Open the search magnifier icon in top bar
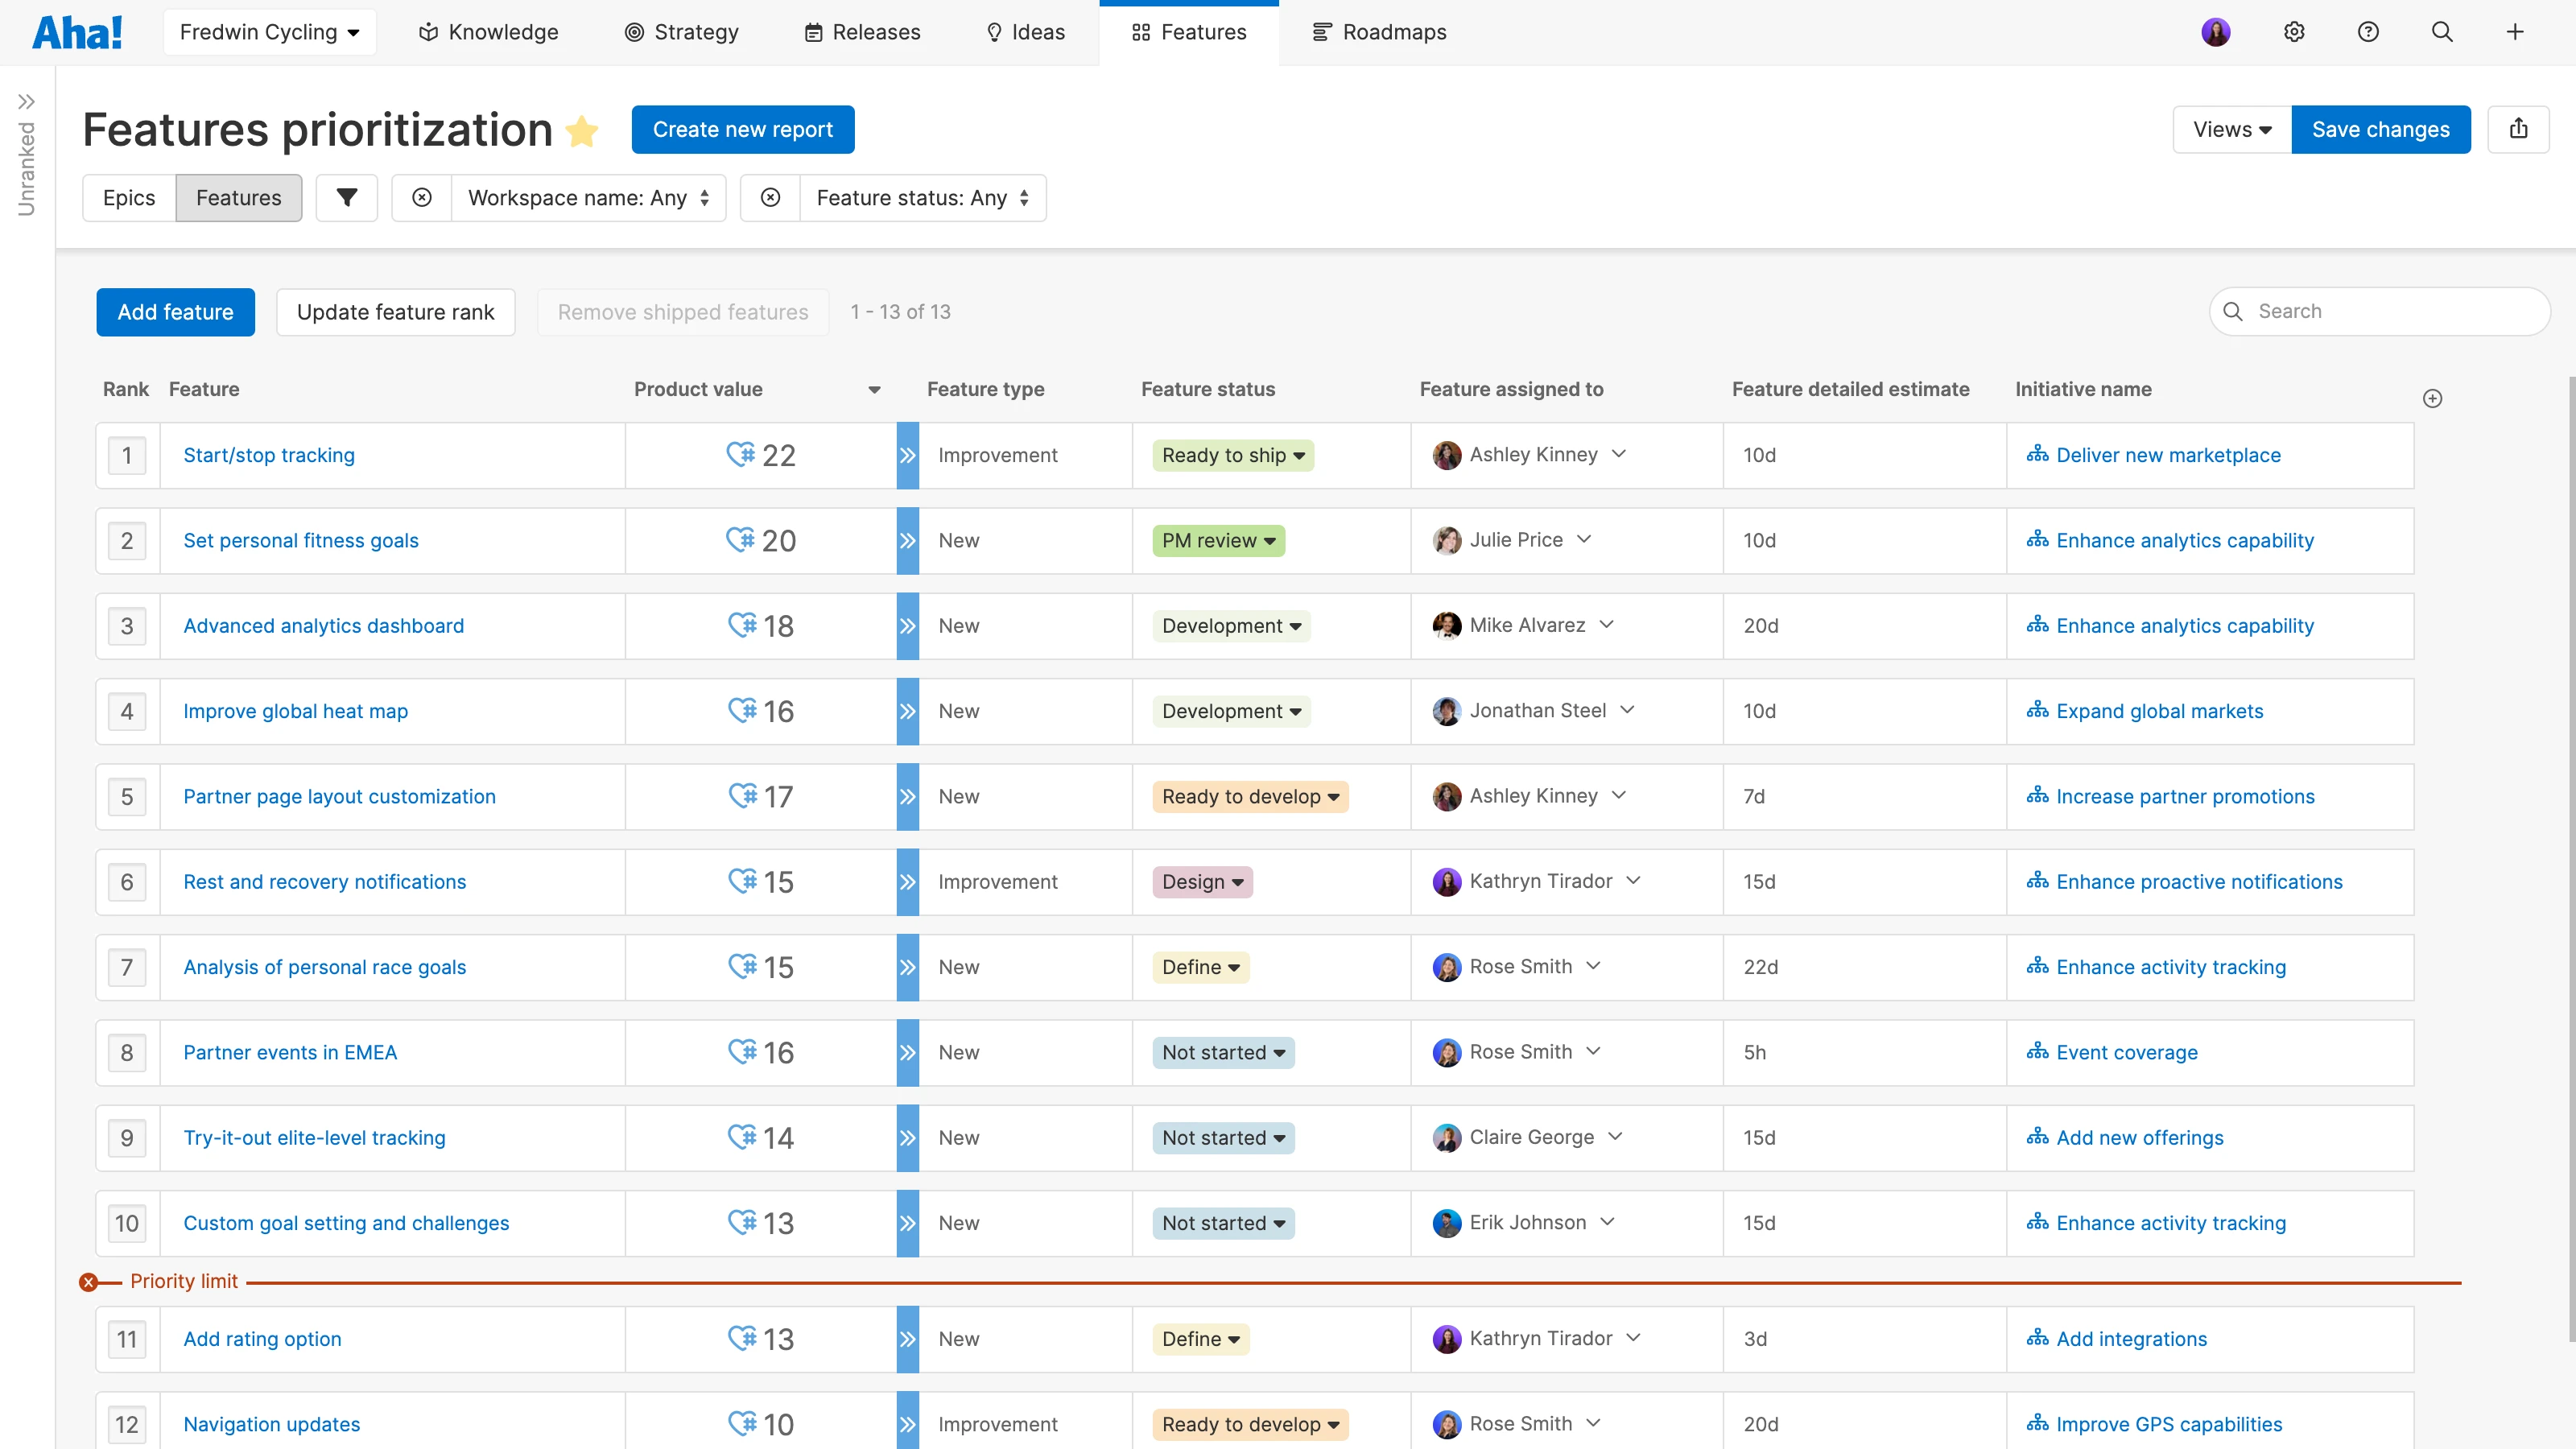The height and width of the screenshot is (1449, 2576). point(2442,31)
